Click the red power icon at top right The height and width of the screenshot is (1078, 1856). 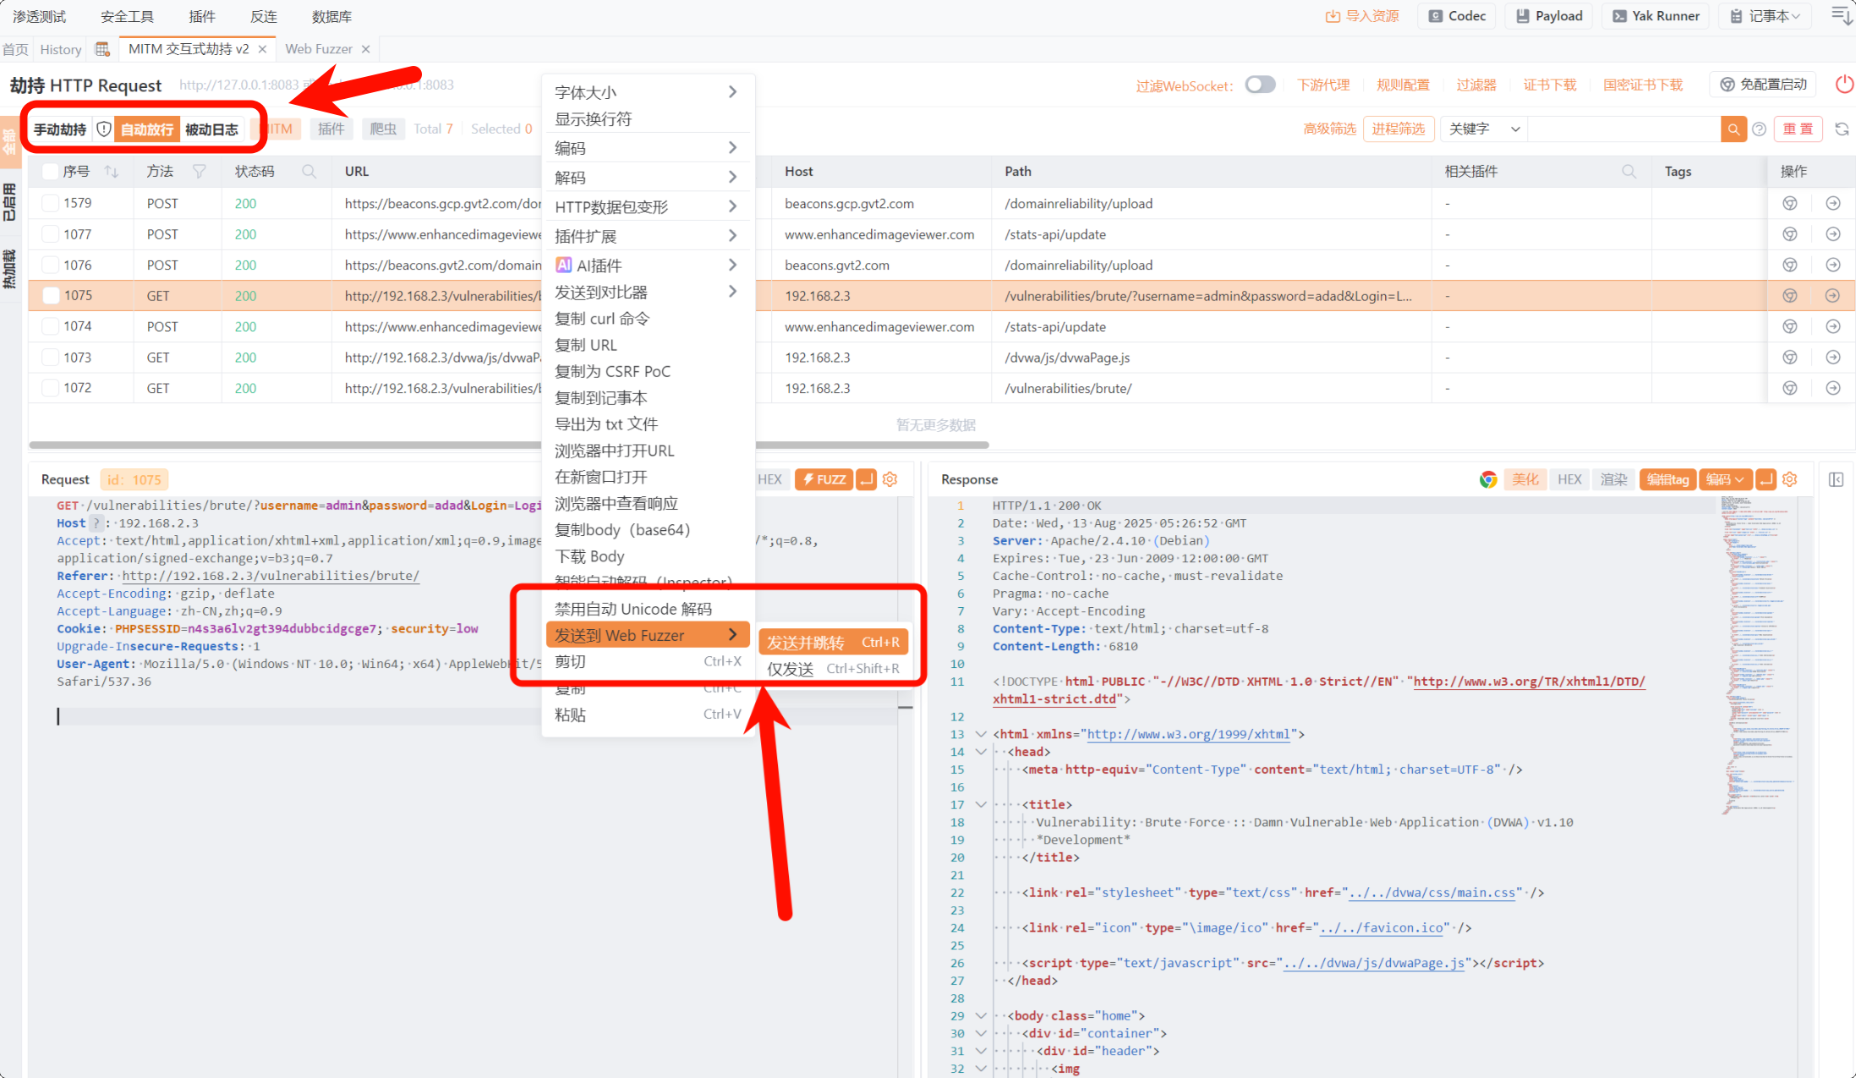[1844, 85]
